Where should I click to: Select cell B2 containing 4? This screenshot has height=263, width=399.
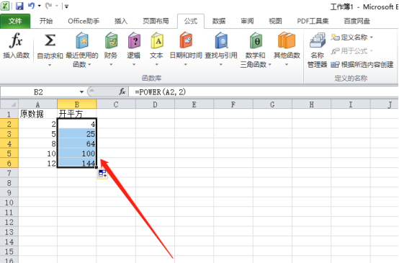(x=77, y=124)
